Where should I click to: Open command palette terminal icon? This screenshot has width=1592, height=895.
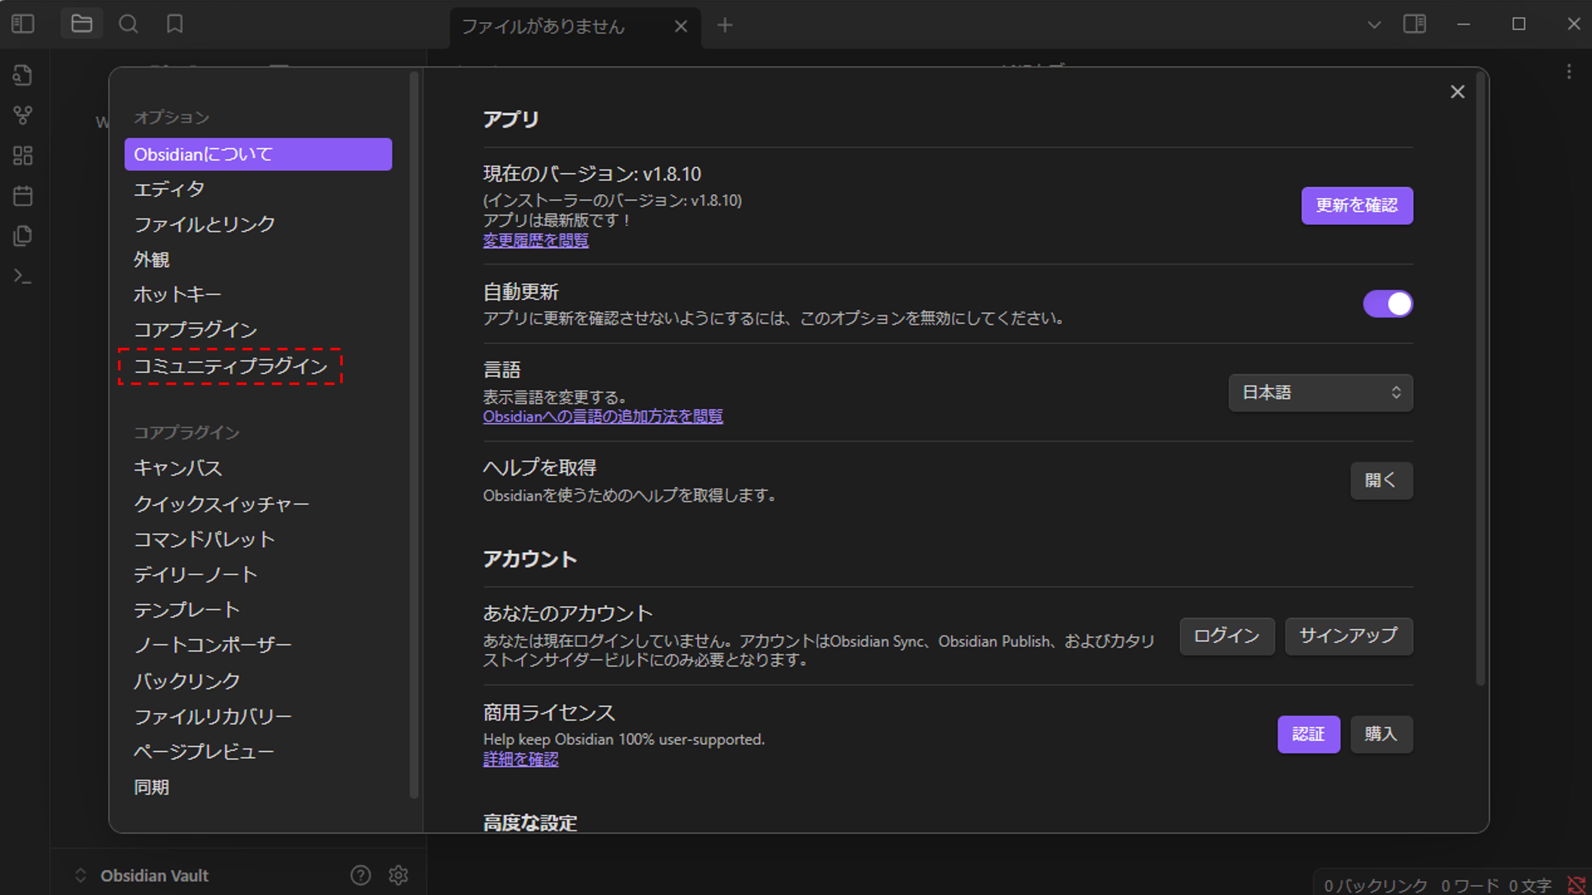pyautogui.click(x=23, y=276)
